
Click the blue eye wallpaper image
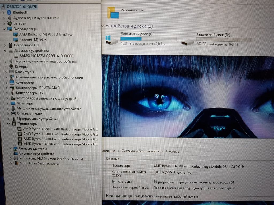click(x=188, y=96)
